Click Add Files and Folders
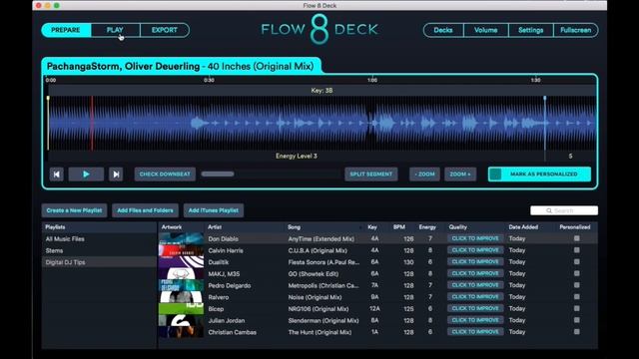639x359 pixels. 145,210
